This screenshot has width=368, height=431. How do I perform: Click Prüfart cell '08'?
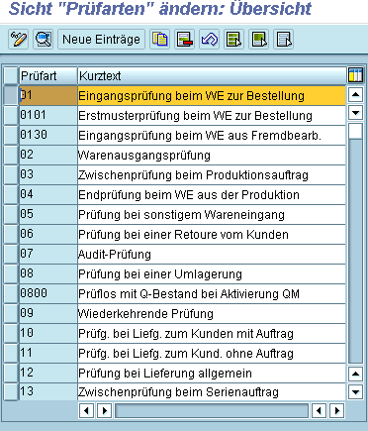click(48, 274)
